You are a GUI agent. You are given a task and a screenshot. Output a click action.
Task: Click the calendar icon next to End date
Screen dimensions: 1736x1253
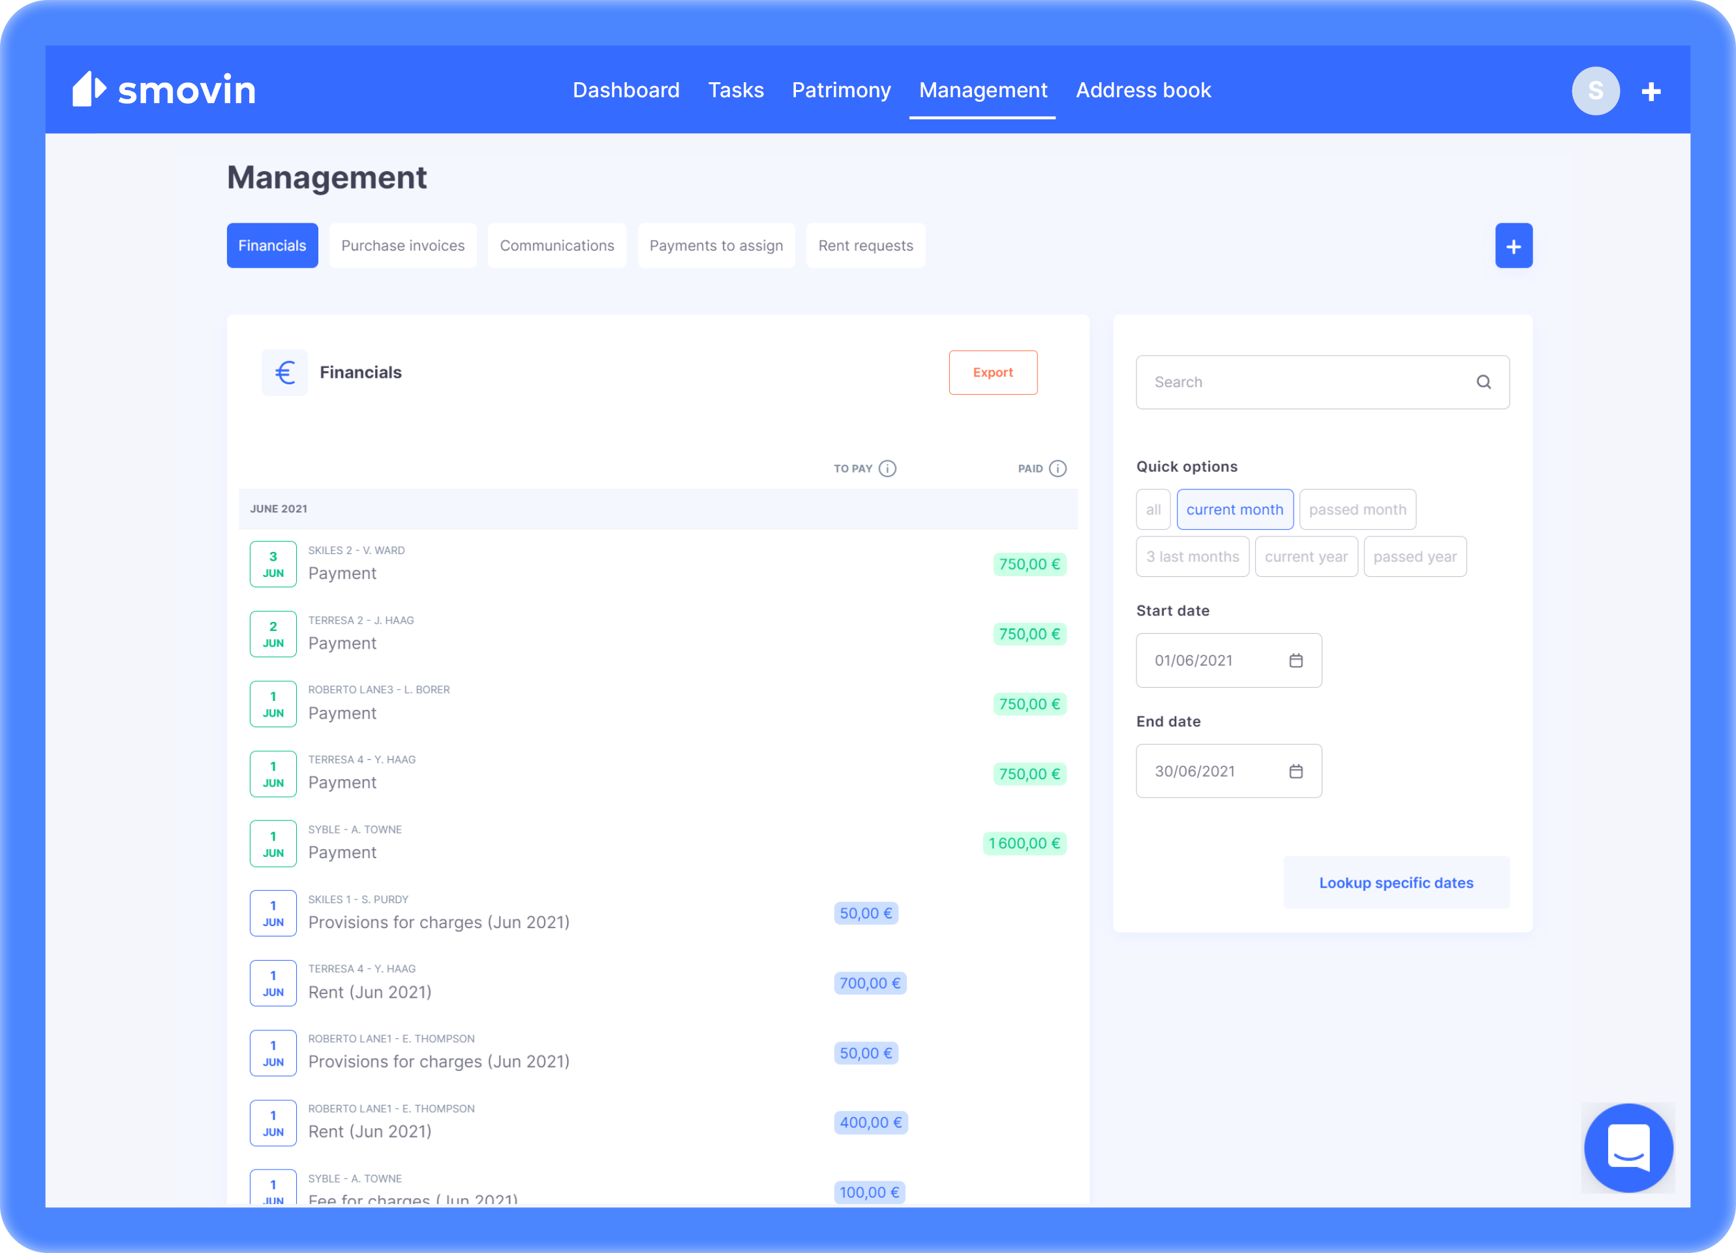tap(1295, 770)
